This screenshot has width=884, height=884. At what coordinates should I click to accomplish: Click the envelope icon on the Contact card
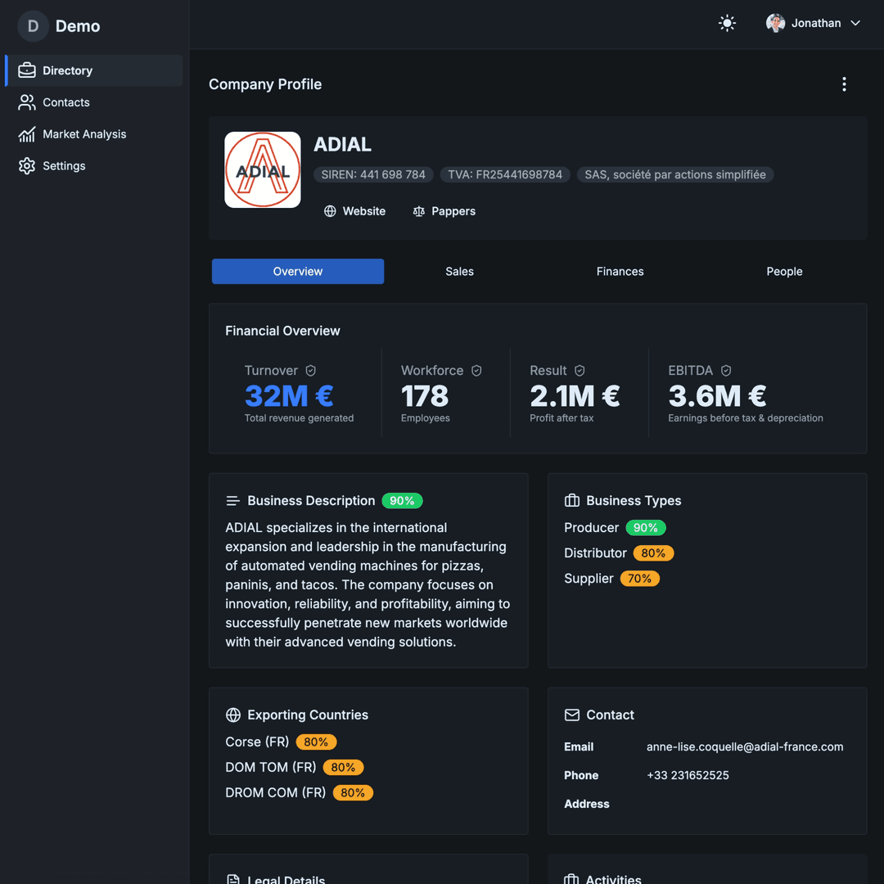point(571,715)
